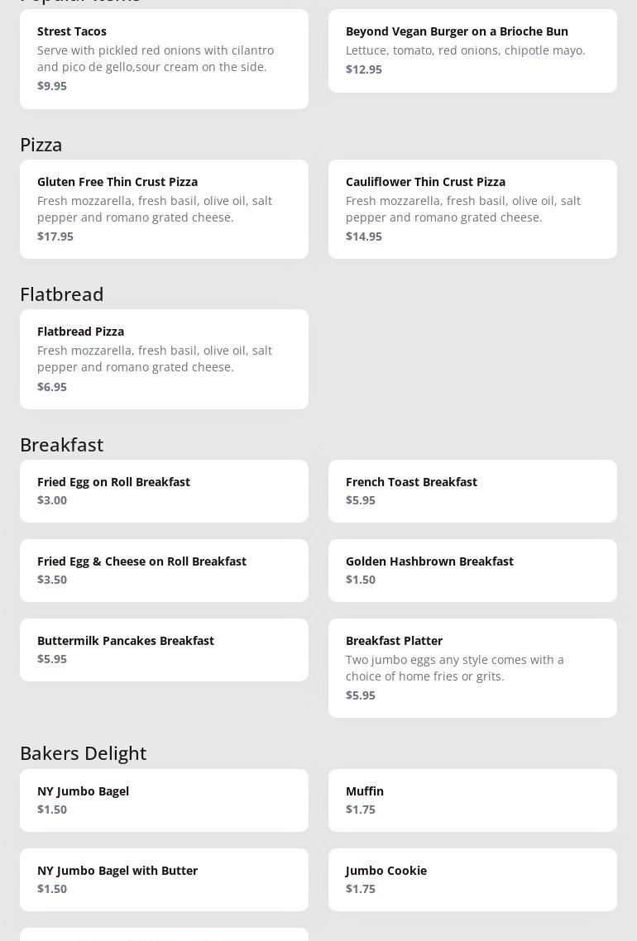Open the Strest Tacos menu item
The height and width of the screenshot is (941, 637).
point(164,59)
